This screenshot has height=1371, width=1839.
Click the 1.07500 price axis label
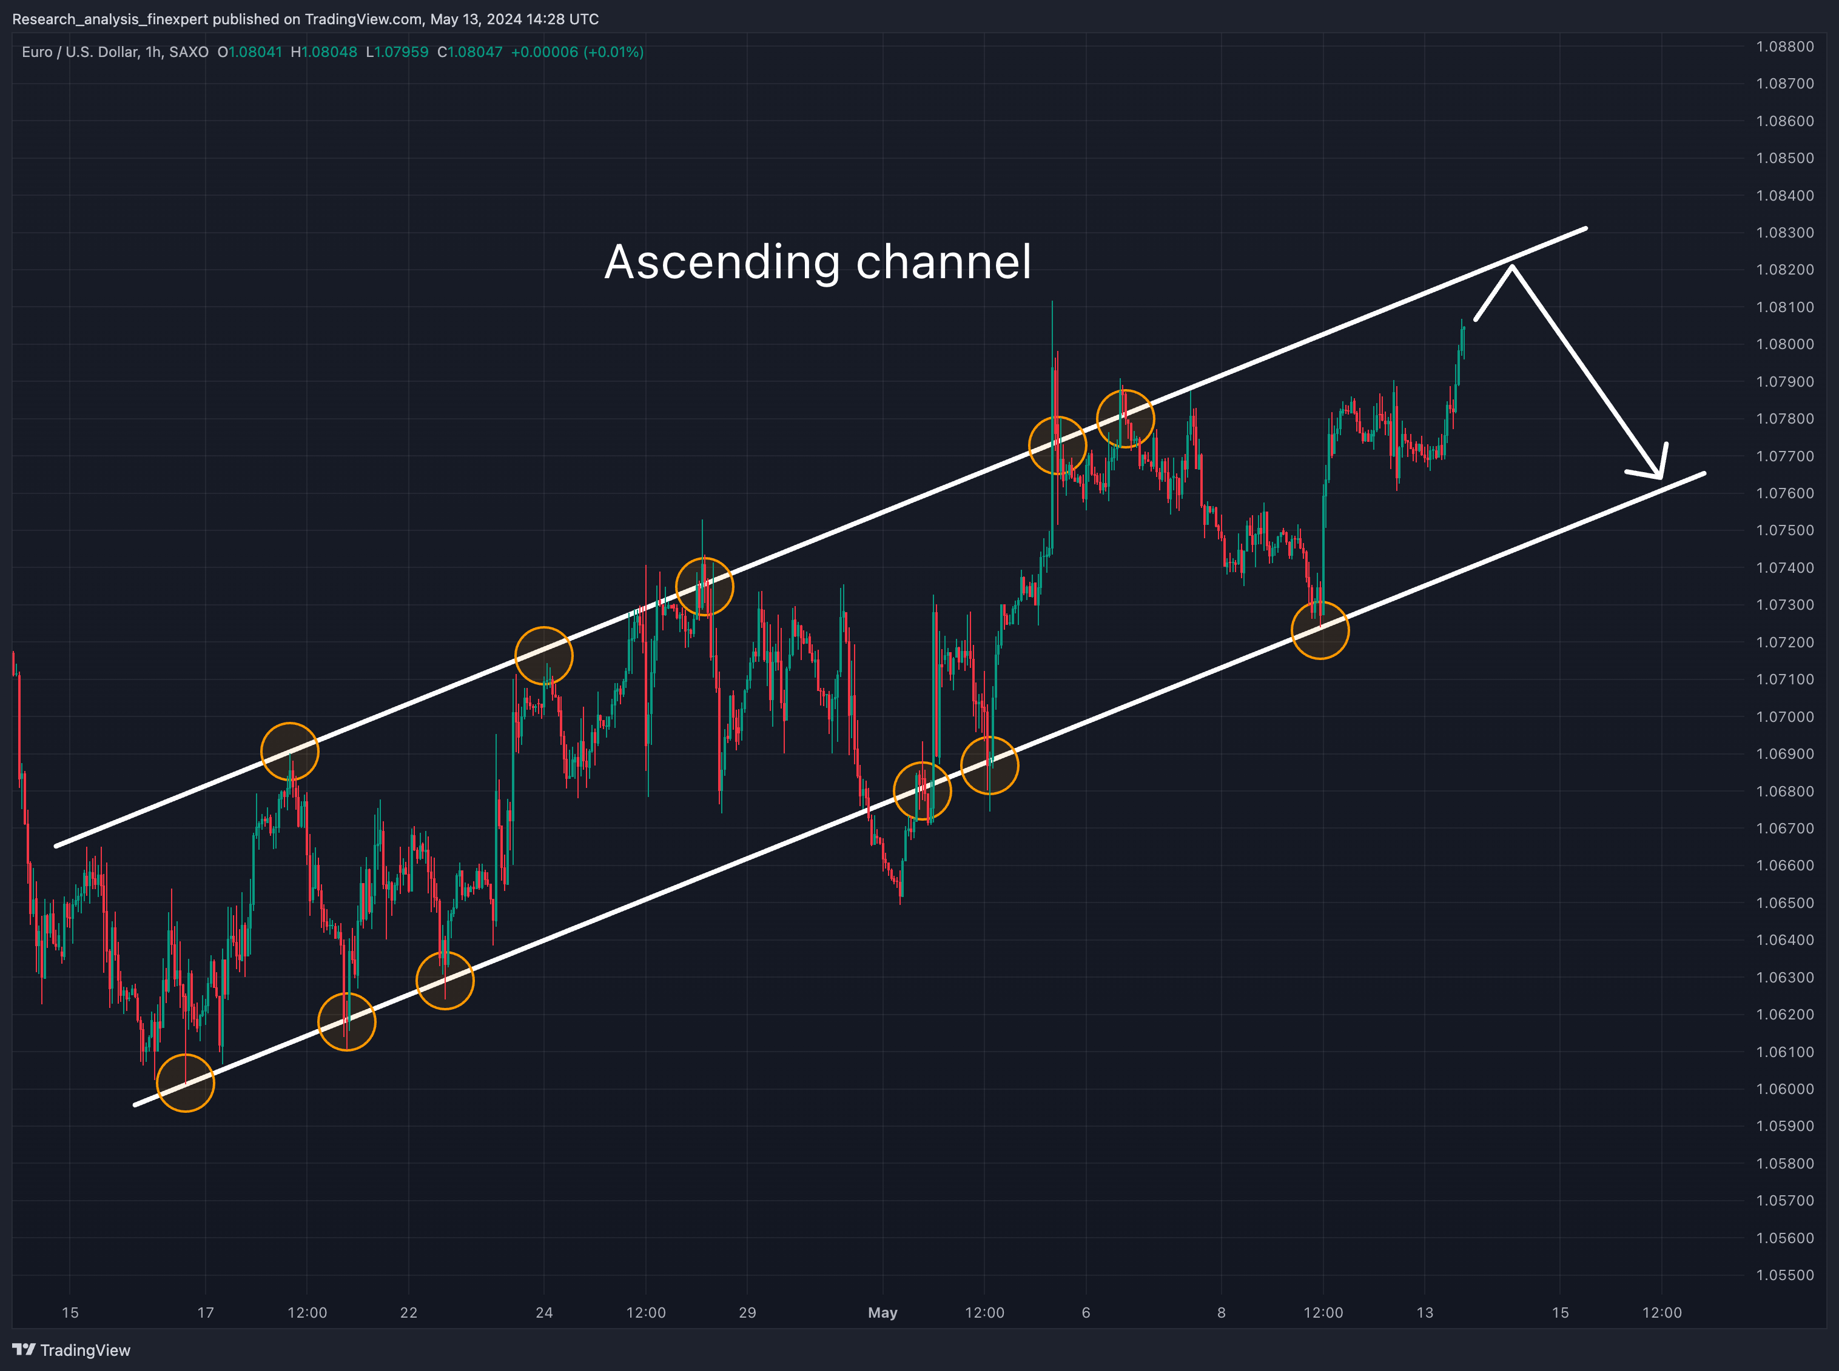tap(1785, 530)
